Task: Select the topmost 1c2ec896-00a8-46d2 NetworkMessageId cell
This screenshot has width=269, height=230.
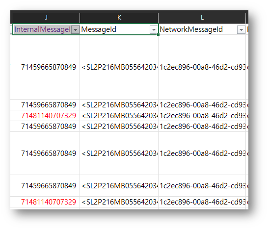Action: click(x=202, y=67)
